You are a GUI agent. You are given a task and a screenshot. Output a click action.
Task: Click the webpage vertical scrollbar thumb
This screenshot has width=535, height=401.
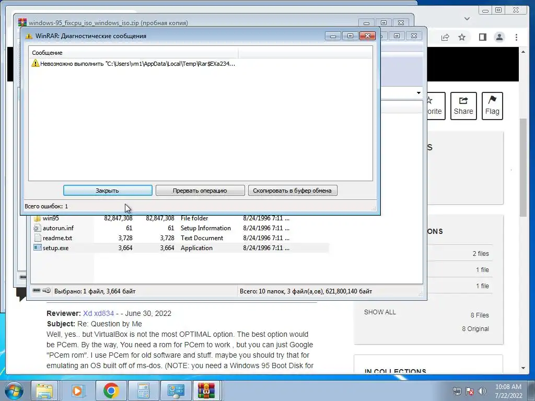[x=523, y=167]
